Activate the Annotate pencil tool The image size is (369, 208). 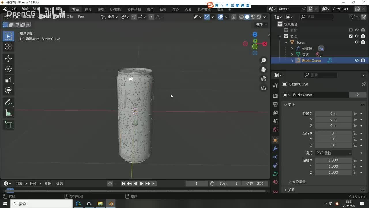coord(8,103)
